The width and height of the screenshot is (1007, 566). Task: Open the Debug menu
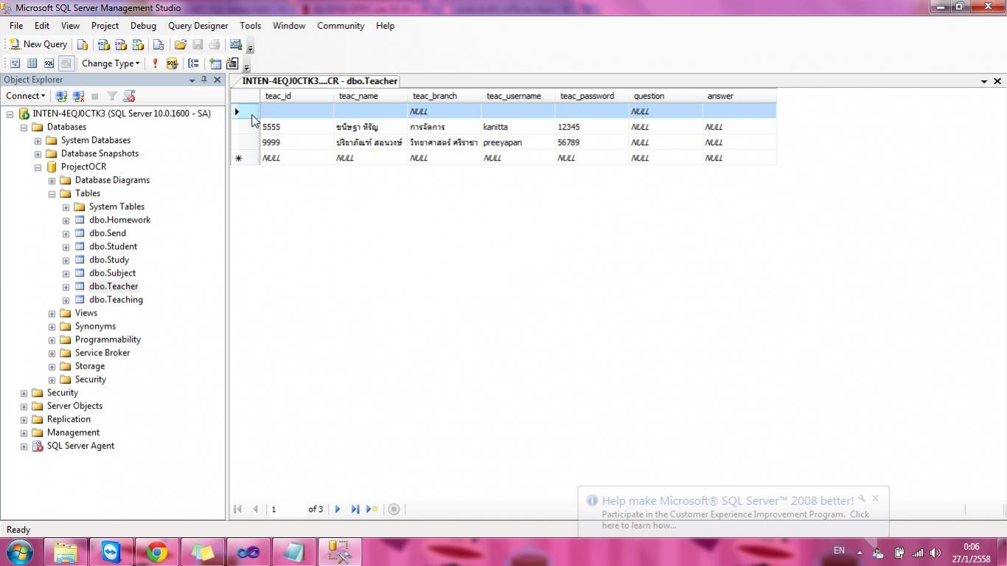pyautogui.click(x=143, y=25)
